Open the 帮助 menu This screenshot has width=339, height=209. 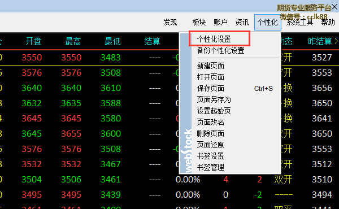point(328,22)
